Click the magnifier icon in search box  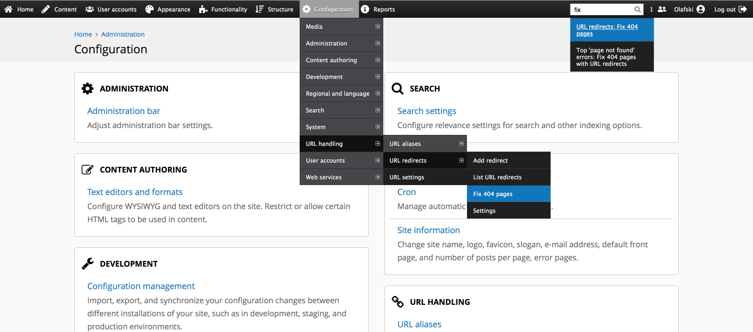click(637, 9)
